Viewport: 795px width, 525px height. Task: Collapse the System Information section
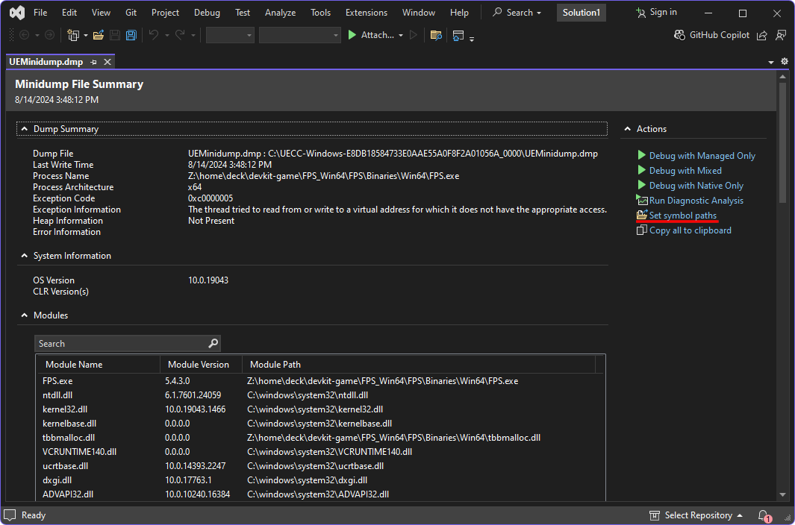24,255
